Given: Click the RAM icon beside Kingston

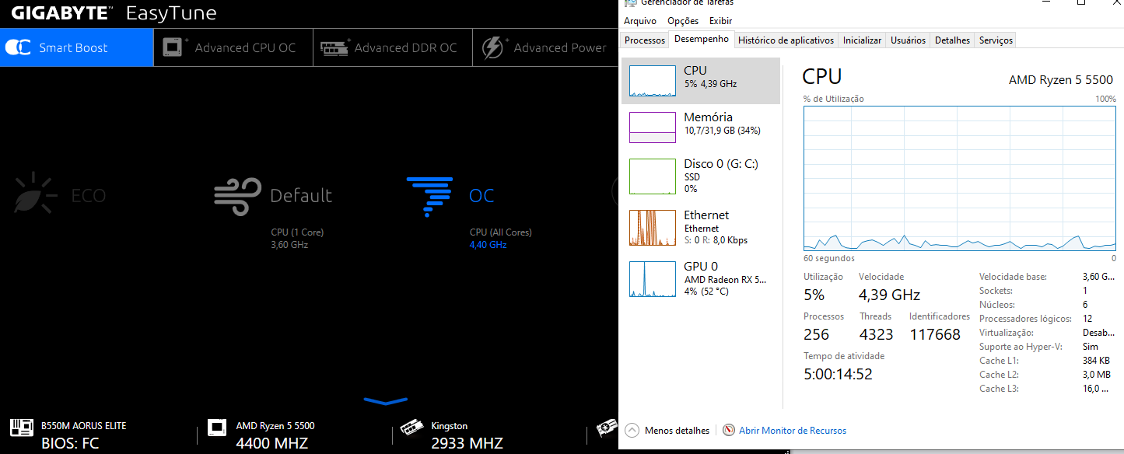Looking at the screenshot, I should pos(411,428).
